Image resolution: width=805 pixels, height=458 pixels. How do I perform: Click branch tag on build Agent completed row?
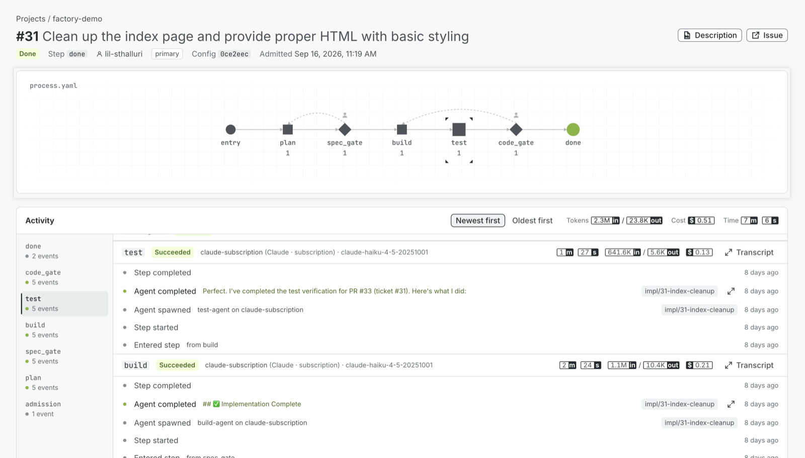coord(680,404)
